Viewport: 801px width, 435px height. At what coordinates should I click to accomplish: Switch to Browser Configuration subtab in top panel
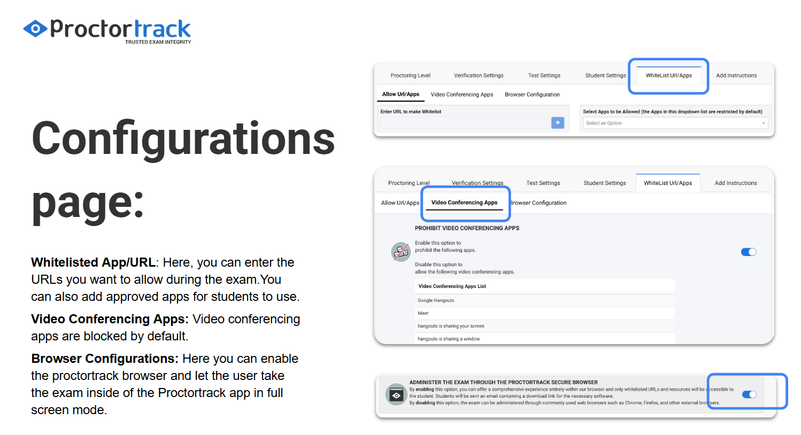[x=532, y=95]
